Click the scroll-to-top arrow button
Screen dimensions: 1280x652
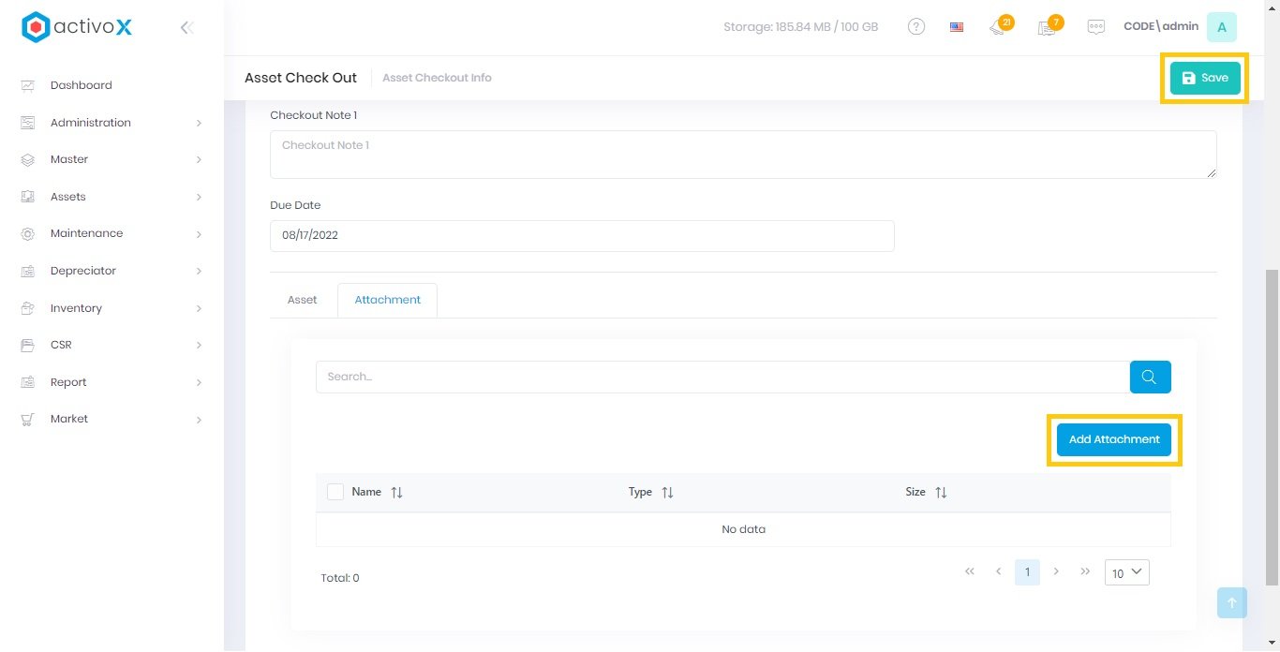coord(1231,602)
